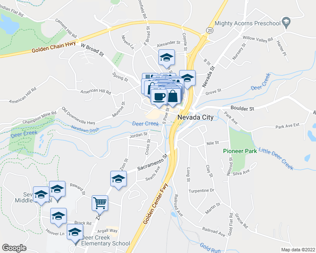Select the shopping bag store marker

pos(172,97)
